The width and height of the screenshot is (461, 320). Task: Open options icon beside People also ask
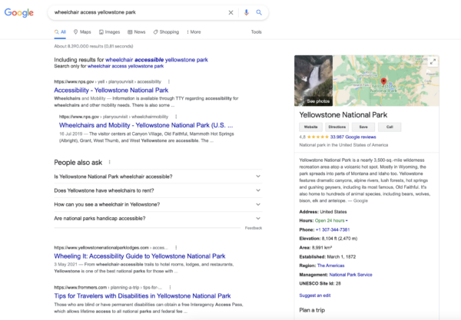coord(110,162)
